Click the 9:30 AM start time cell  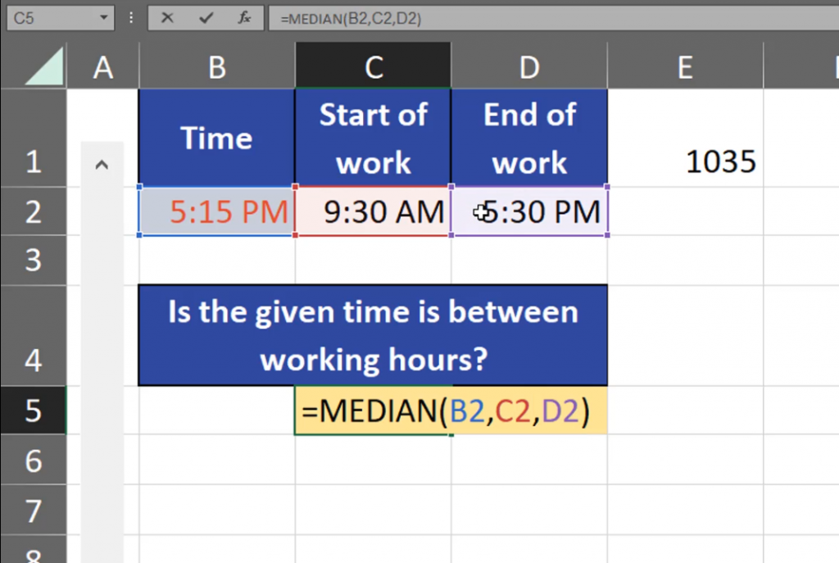[373, 212]
